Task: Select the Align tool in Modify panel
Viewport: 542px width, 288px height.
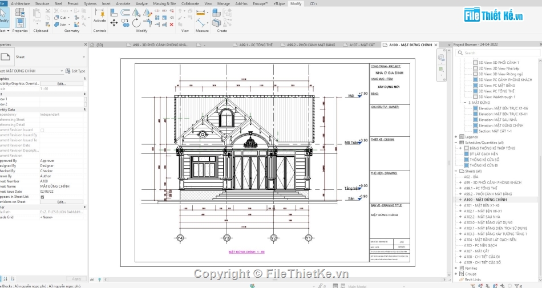Action: tap(114, 13)
